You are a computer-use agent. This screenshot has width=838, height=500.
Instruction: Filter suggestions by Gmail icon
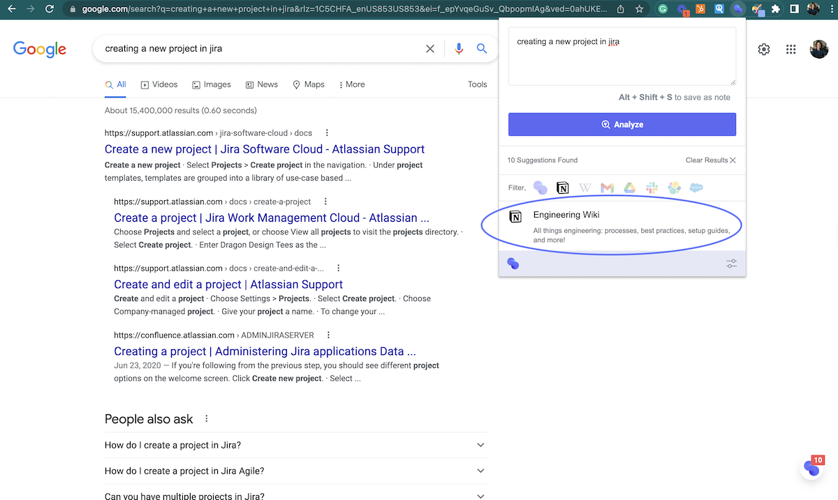click(607, 188)
